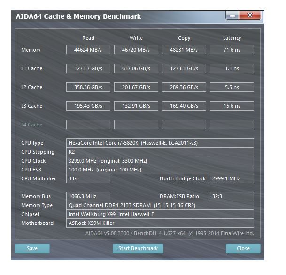Click L3 Cache Latency 15.6 ns
The width and height of the screenshot is (286, 275).
(232, 106)
